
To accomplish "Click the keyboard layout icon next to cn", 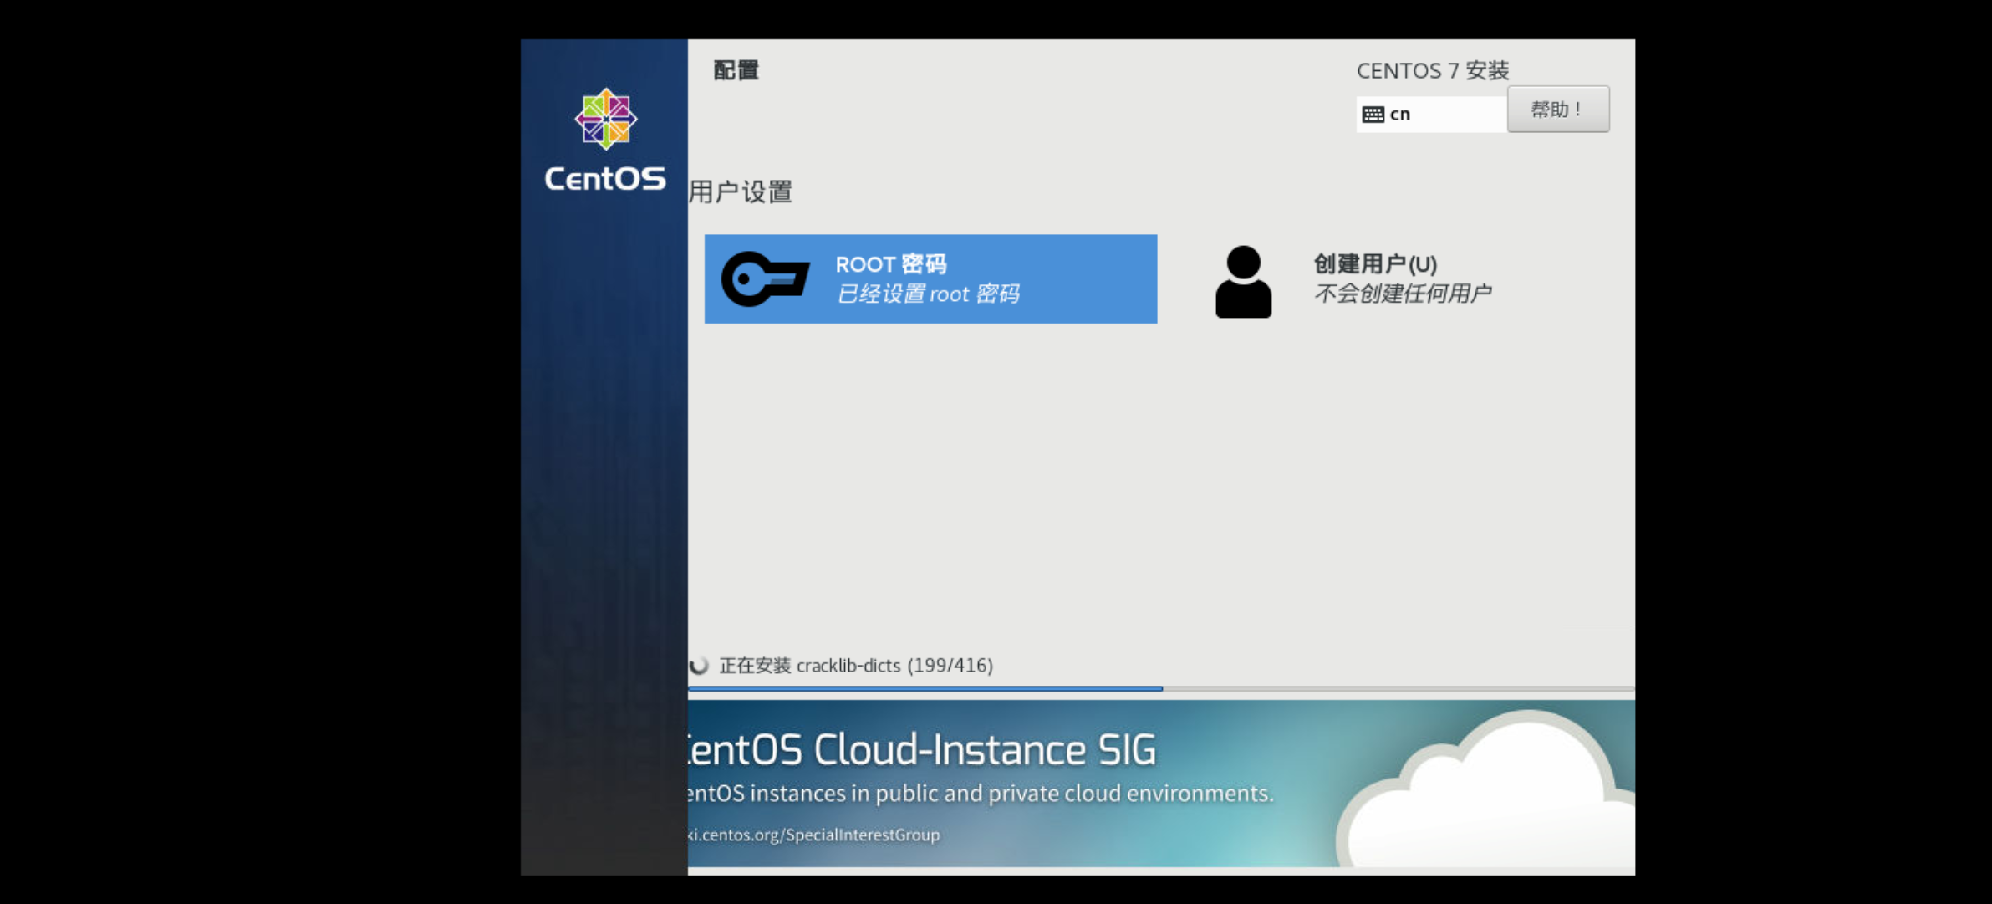I will [1373, 115].
